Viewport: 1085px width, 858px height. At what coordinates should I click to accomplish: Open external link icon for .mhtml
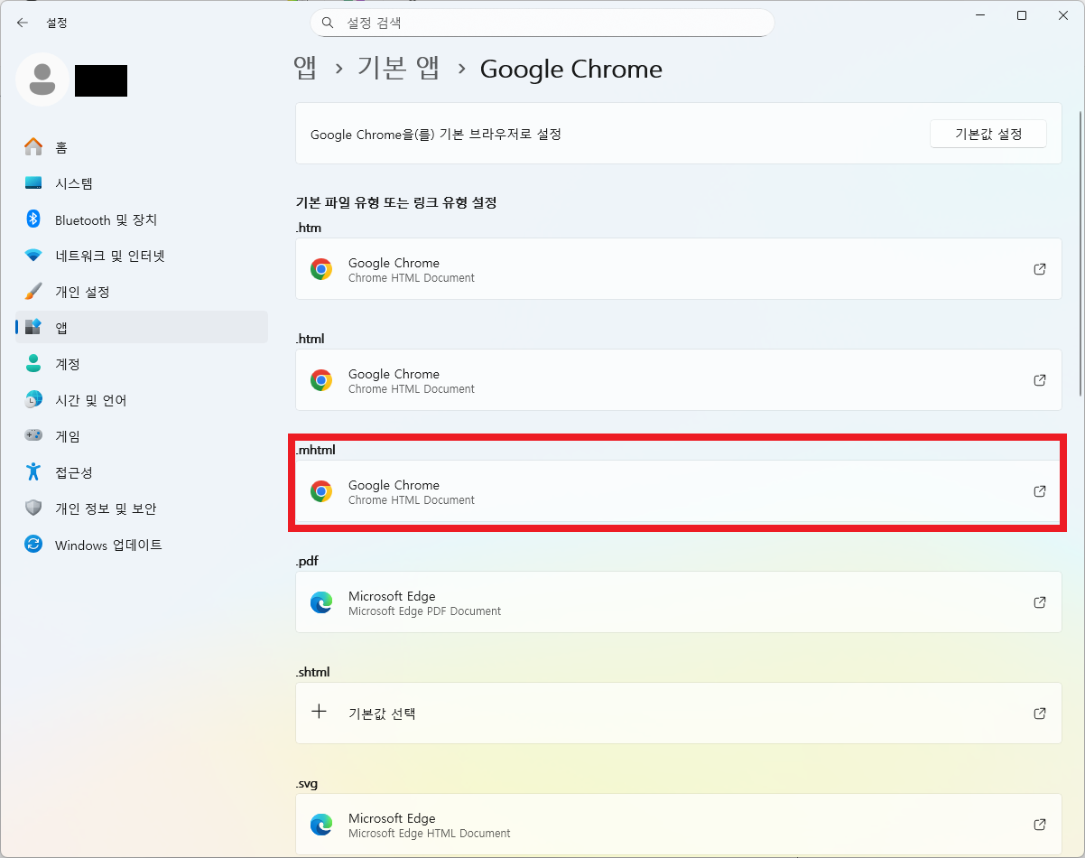(x=1040, y=491)
